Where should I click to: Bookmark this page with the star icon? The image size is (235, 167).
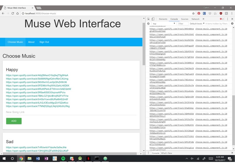(193, 13)
